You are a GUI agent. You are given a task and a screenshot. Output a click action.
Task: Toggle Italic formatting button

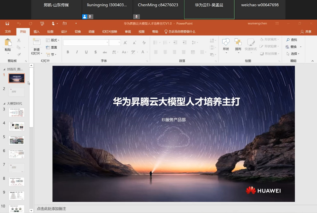(x=77, y=52)
